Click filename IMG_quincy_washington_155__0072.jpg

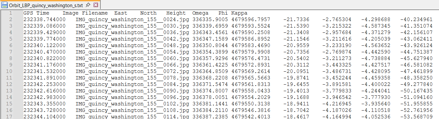[132, 71]
